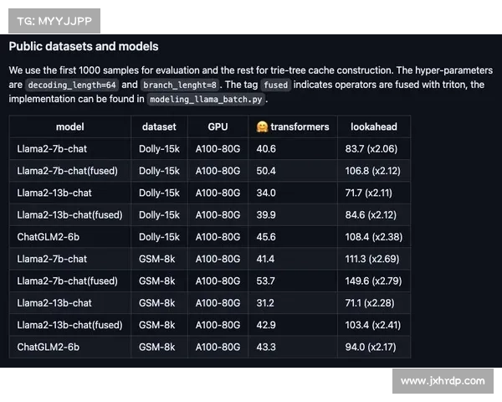Click the GPU column header
The image size is (502, 402).
click(218, 127)
